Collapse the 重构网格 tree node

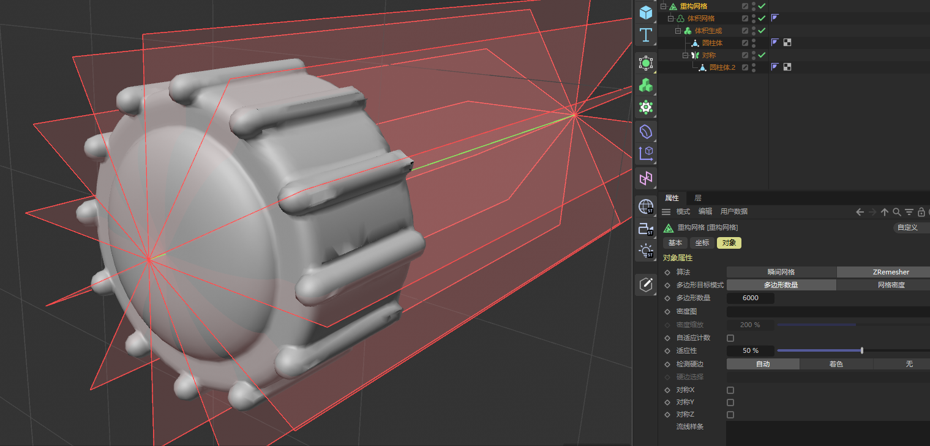point(663,6)
